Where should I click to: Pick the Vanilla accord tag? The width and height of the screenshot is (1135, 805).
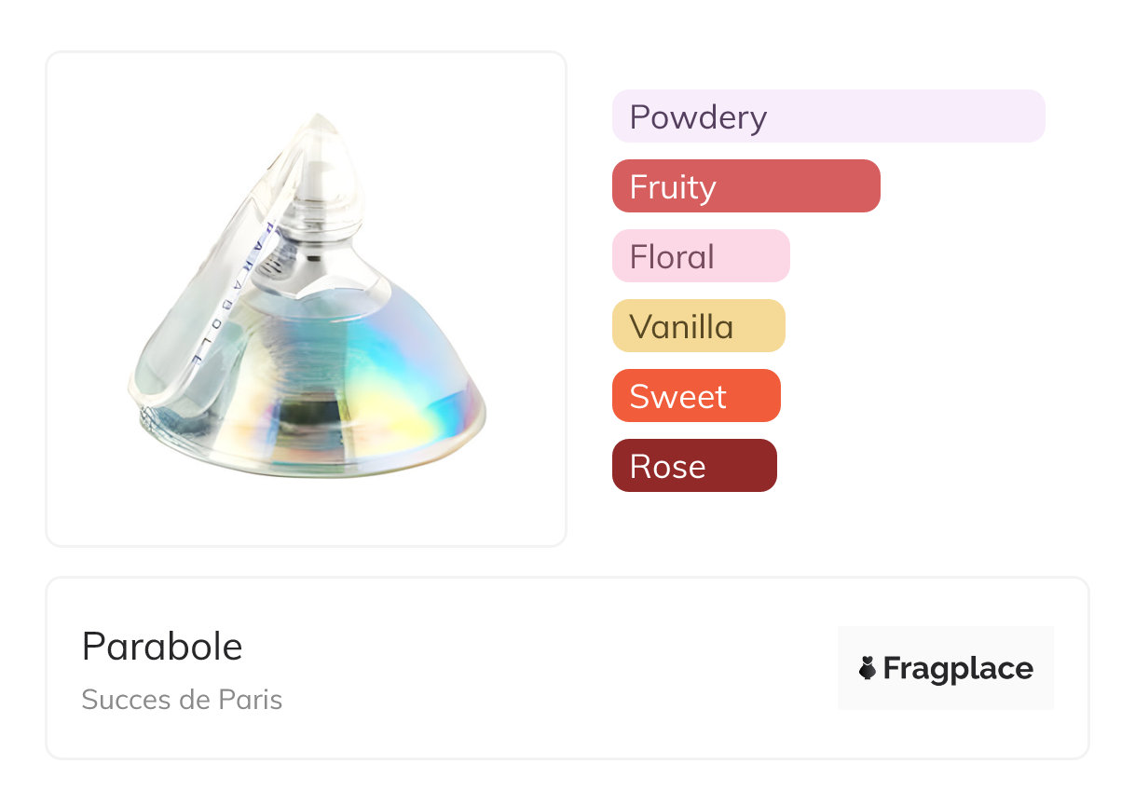pyautogui.click(x=698, y=326)
